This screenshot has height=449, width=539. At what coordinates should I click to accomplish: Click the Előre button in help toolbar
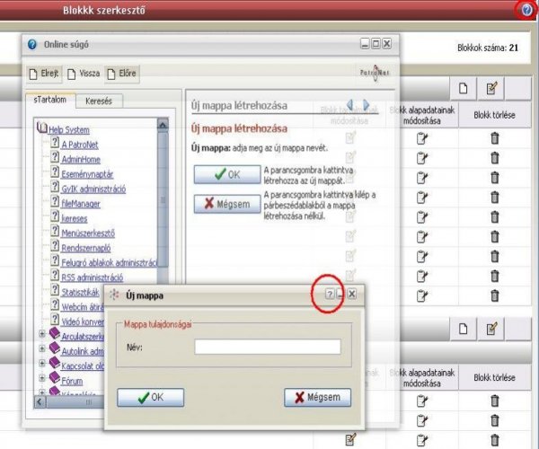(x=122, y=73)
